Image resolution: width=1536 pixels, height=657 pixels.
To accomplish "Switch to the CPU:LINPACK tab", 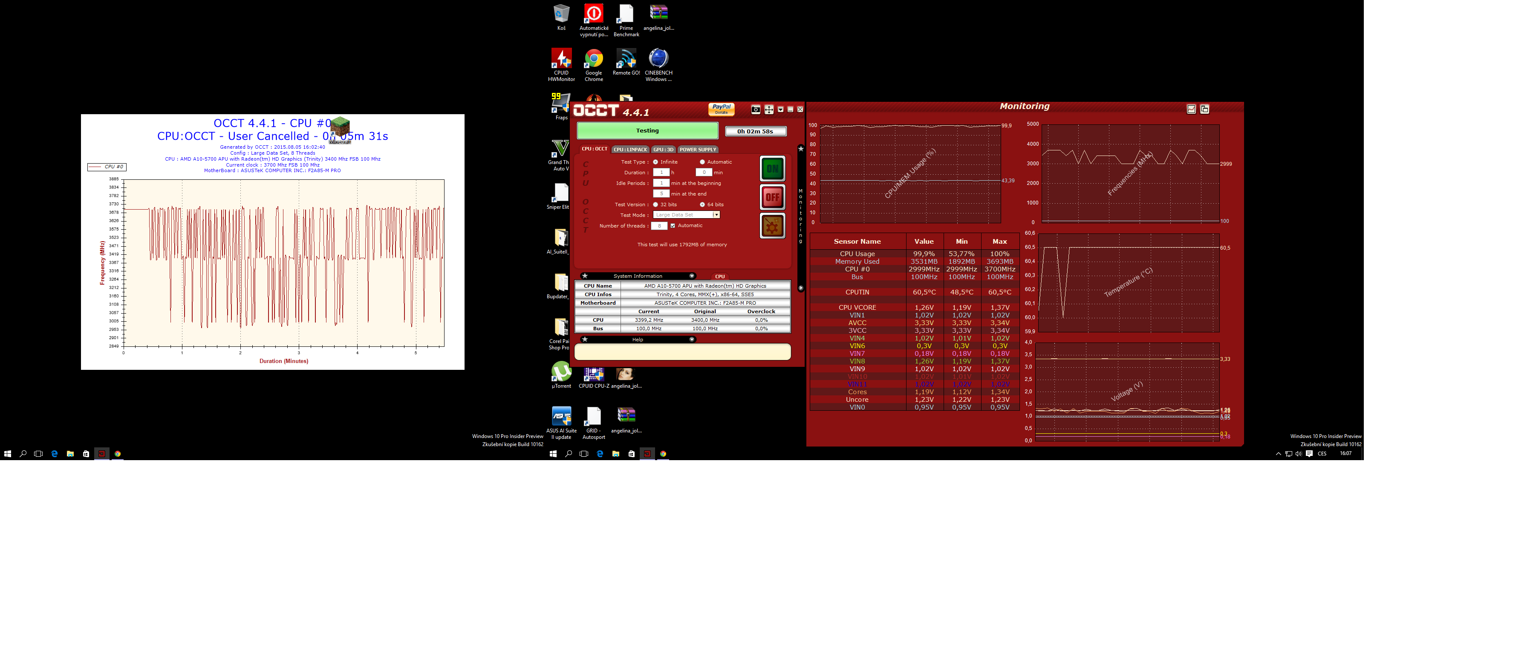I will tap(630, 150).
